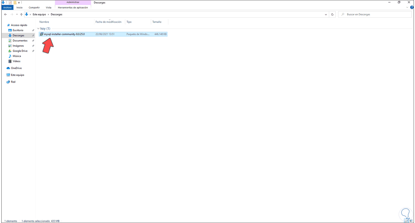Viewport: 415px width, 223px height.
Task: Click the date 22/06/2021 13:51
Action: pyautogui.click(x=105, y=34)
